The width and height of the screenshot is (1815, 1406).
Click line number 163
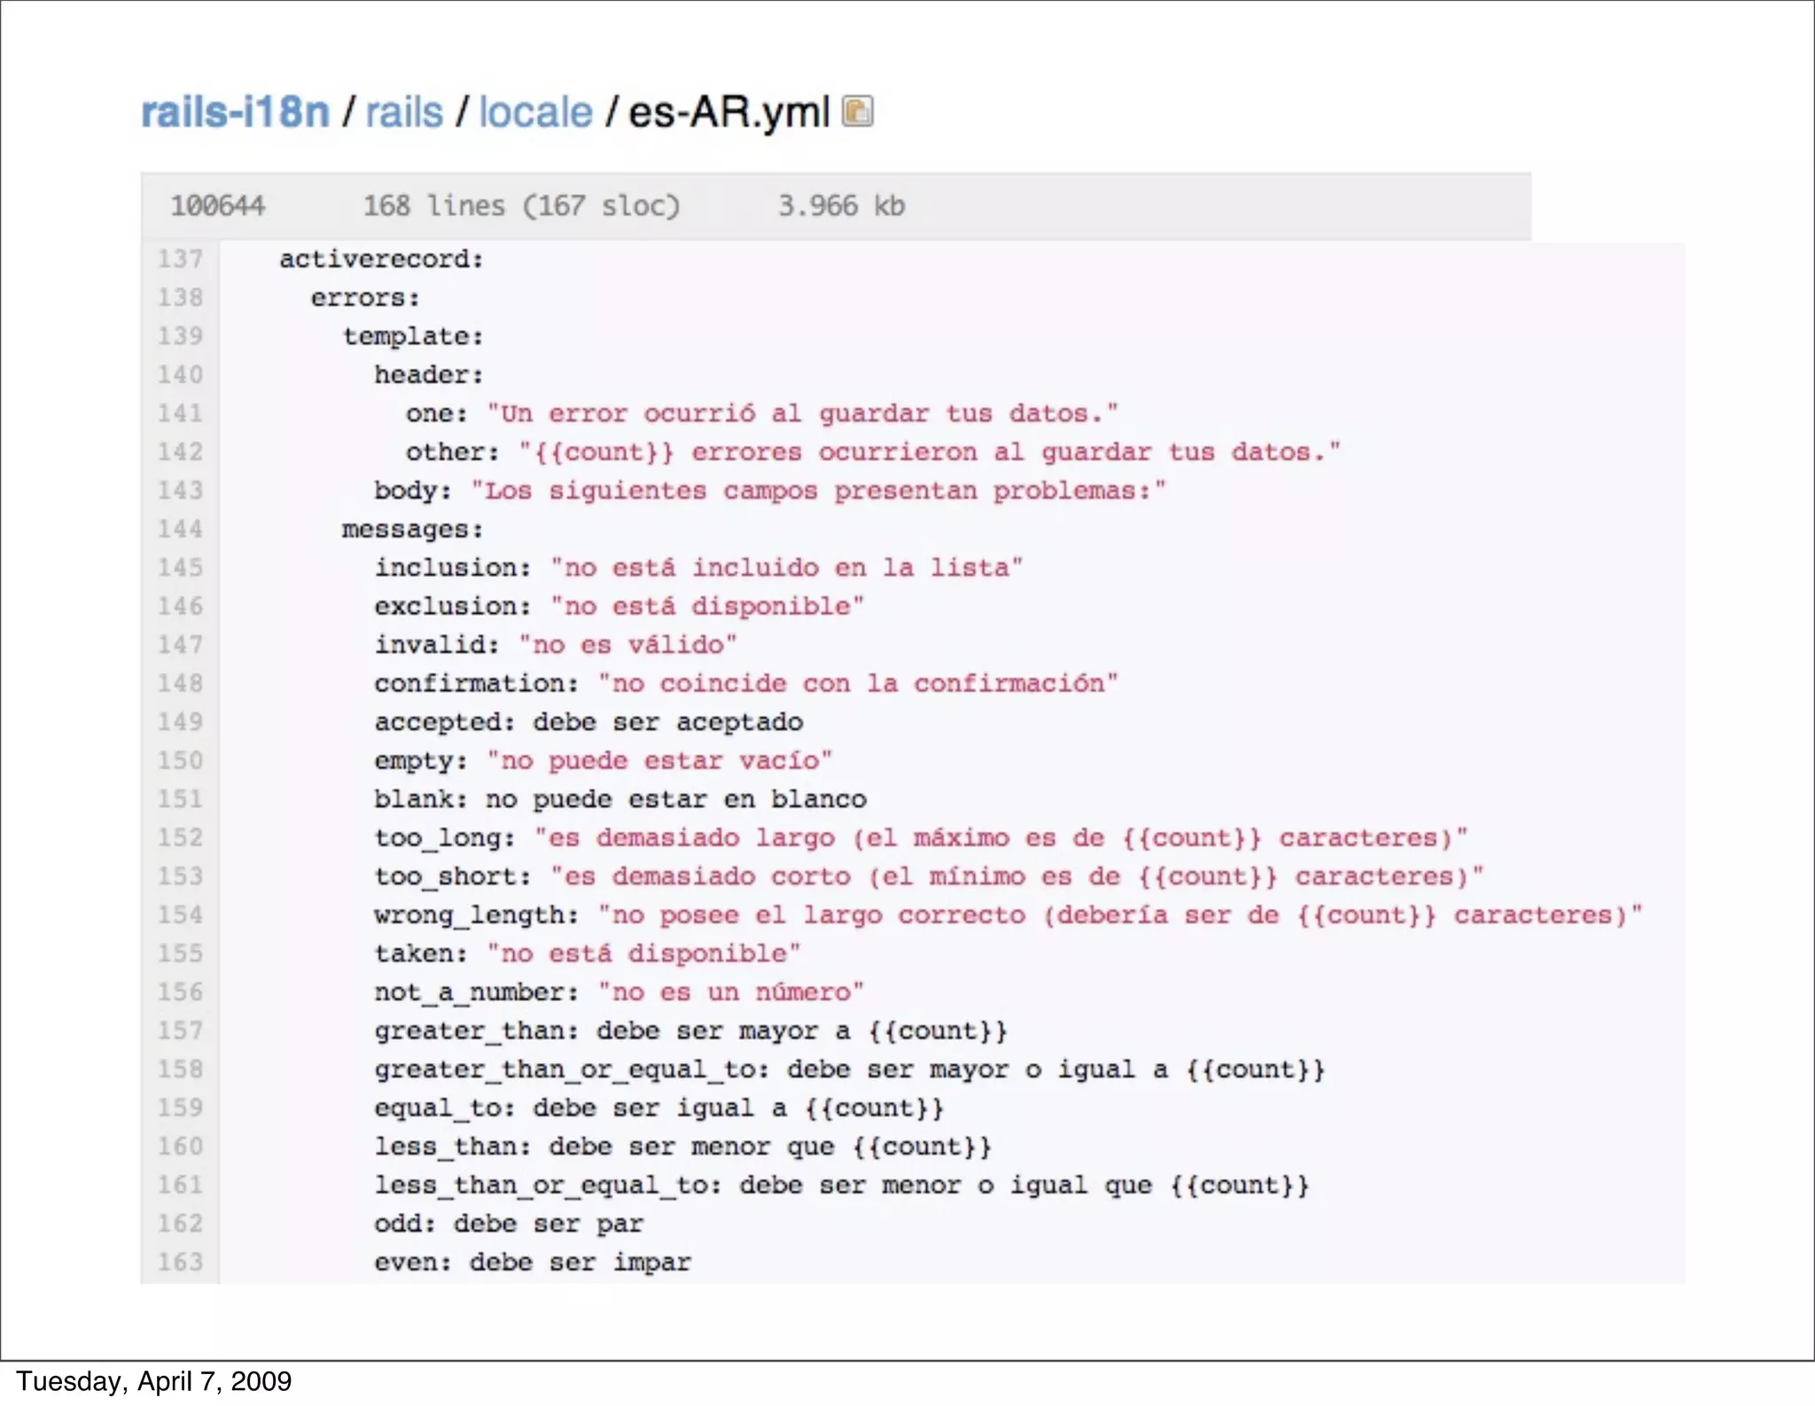coord(180,1262)
